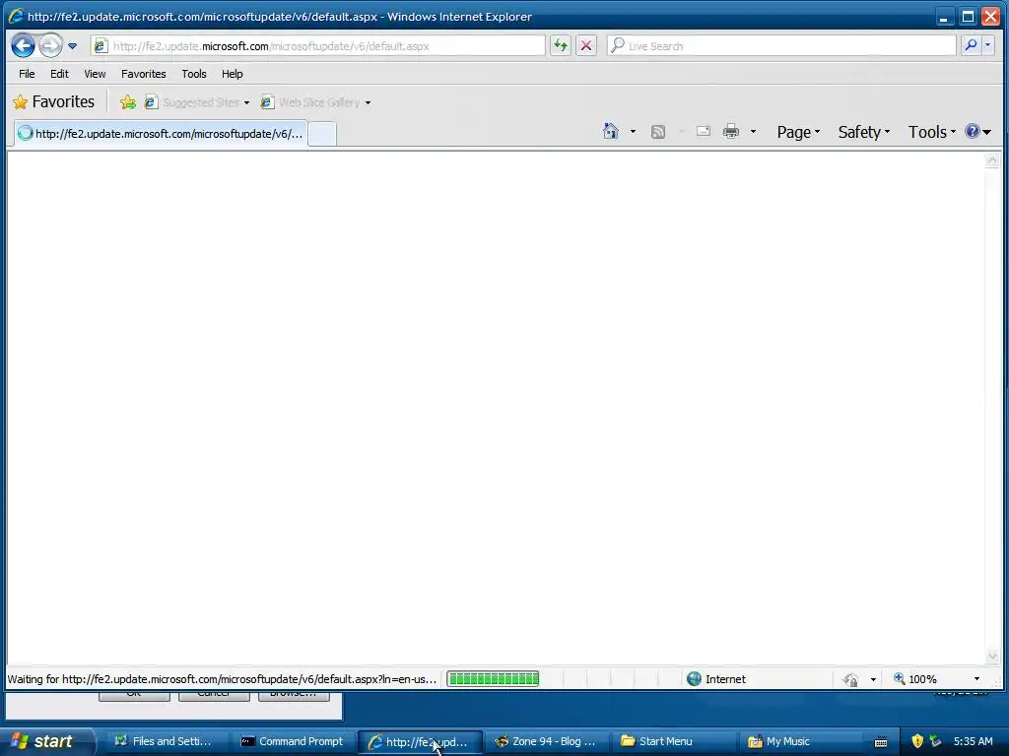This screenshot has height=756, width=1009.
Task: Expand the security status dropdown arrow
Action: pos(873,679)
